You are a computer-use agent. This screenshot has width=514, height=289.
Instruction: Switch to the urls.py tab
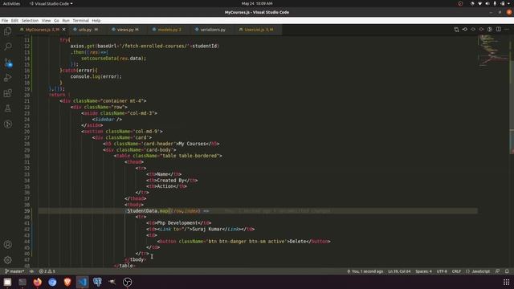point(86,30)
